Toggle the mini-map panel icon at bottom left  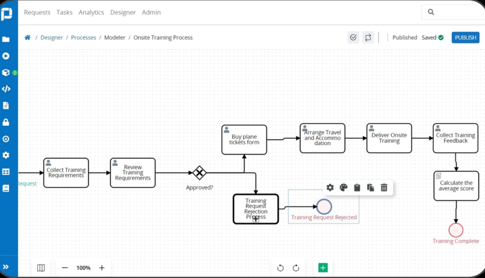(41, 268)
